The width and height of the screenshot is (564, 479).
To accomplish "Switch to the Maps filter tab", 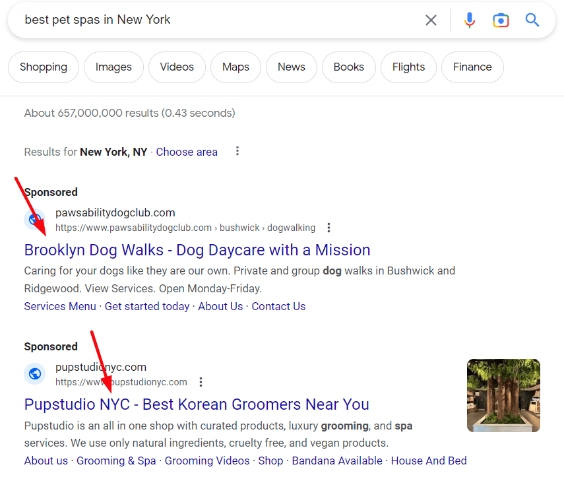I will (235, 67).
